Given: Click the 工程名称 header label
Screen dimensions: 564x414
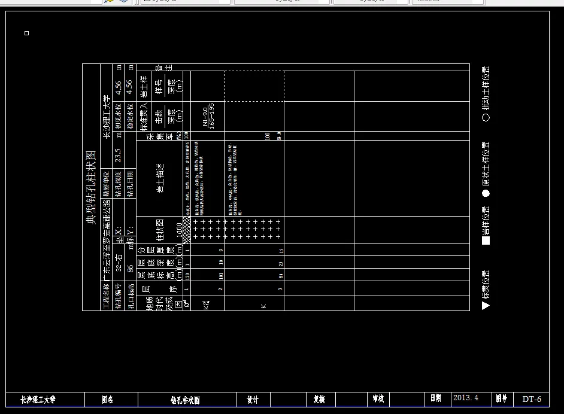Looking at the screenshot, I should [x=107, y=296].
